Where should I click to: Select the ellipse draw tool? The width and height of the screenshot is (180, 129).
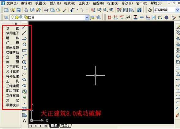24,80
